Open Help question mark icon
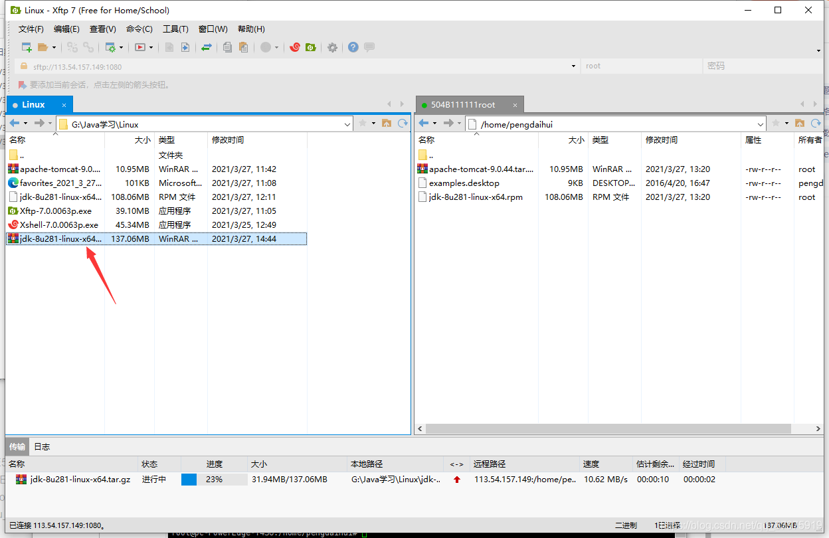 tap(353, 47)
